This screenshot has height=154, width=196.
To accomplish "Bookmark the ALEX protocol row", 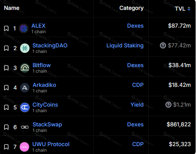I will pyautogui.click(x=6, y=28).
